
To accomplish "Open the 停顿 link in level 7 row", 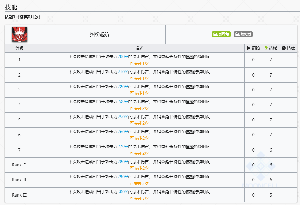I will 190,147.
